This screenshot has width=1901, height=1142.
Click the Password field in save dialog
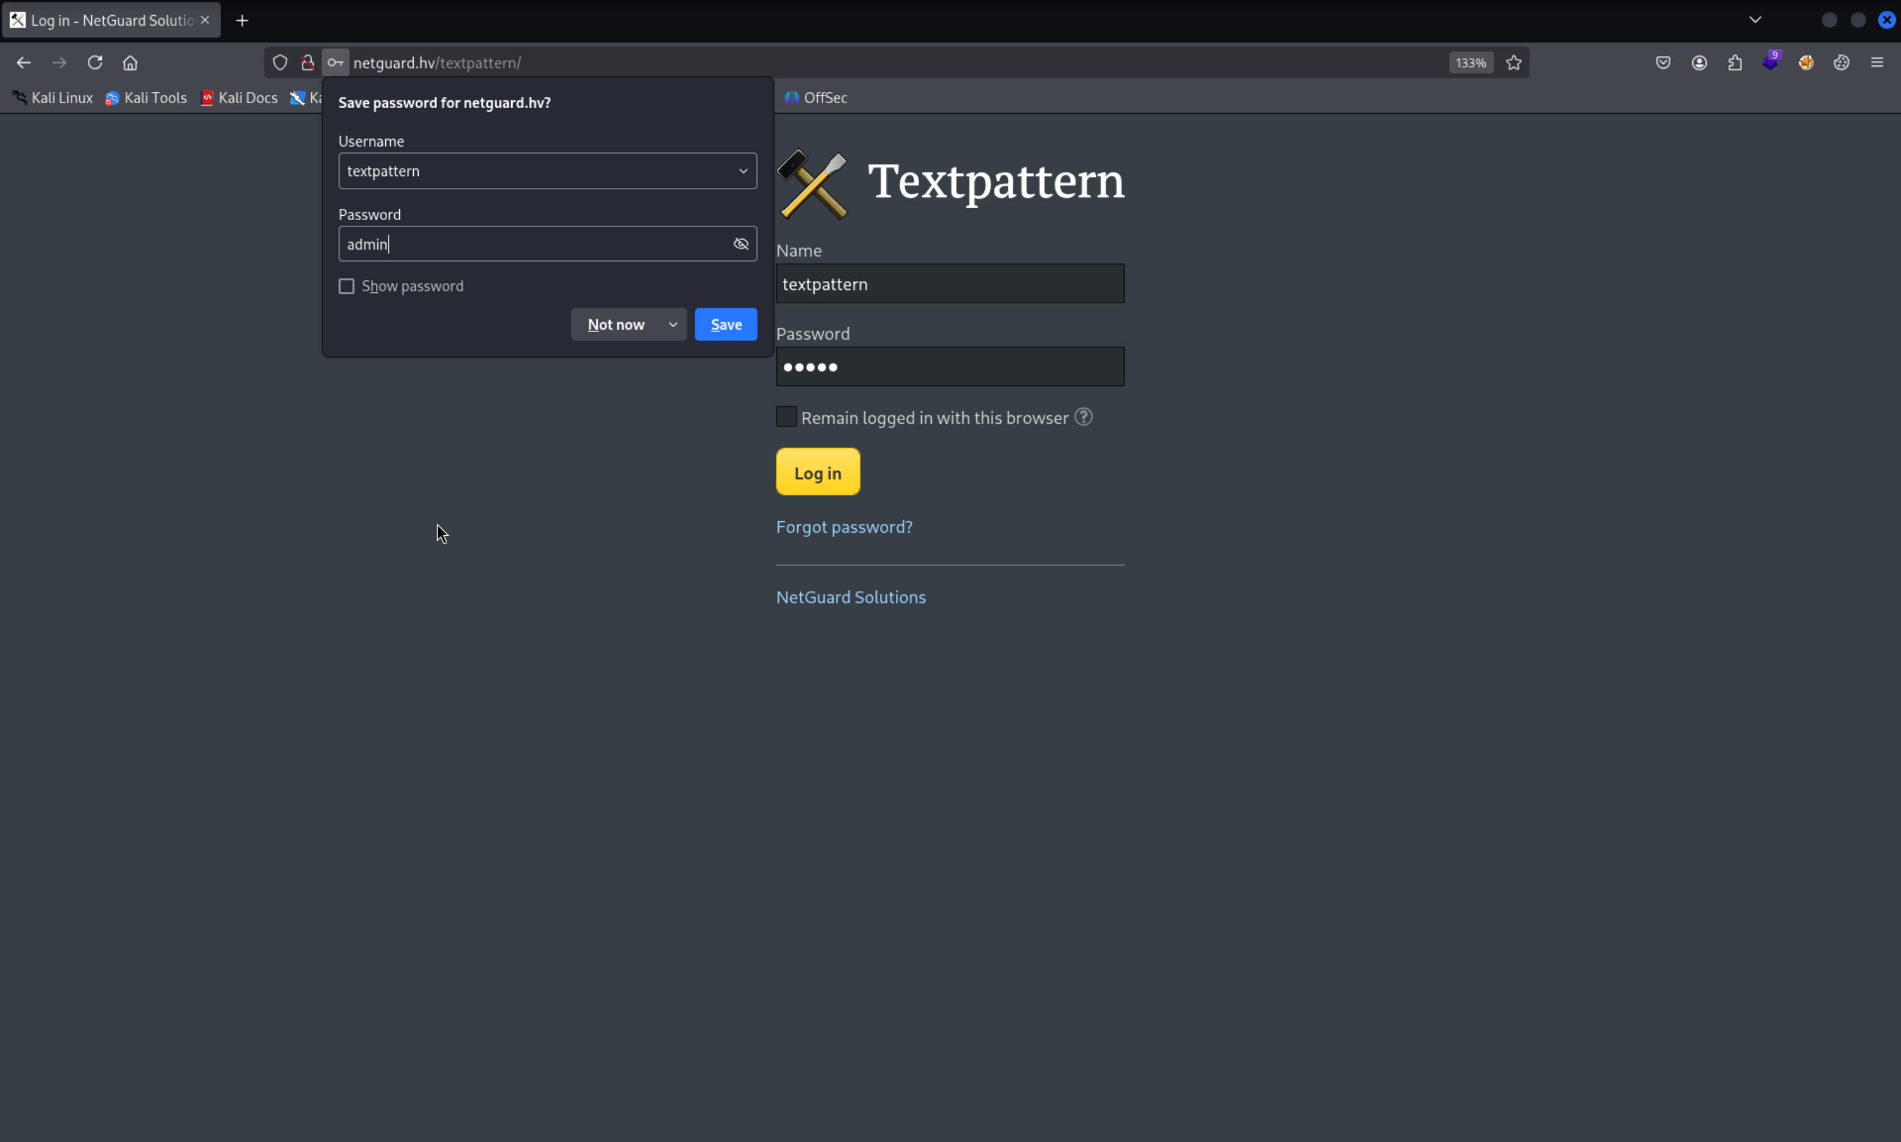[547, 244]
